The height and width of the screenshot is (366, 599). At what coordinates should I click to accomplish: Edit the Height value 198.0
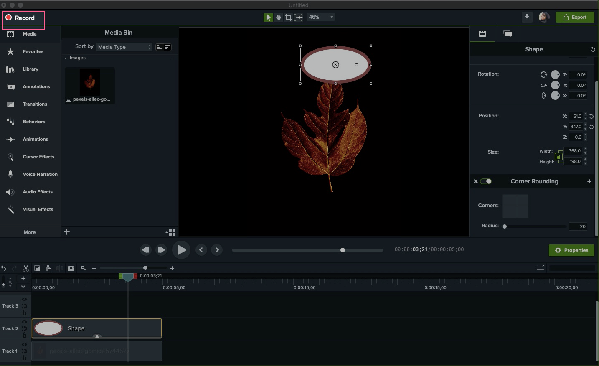point(574,161)
